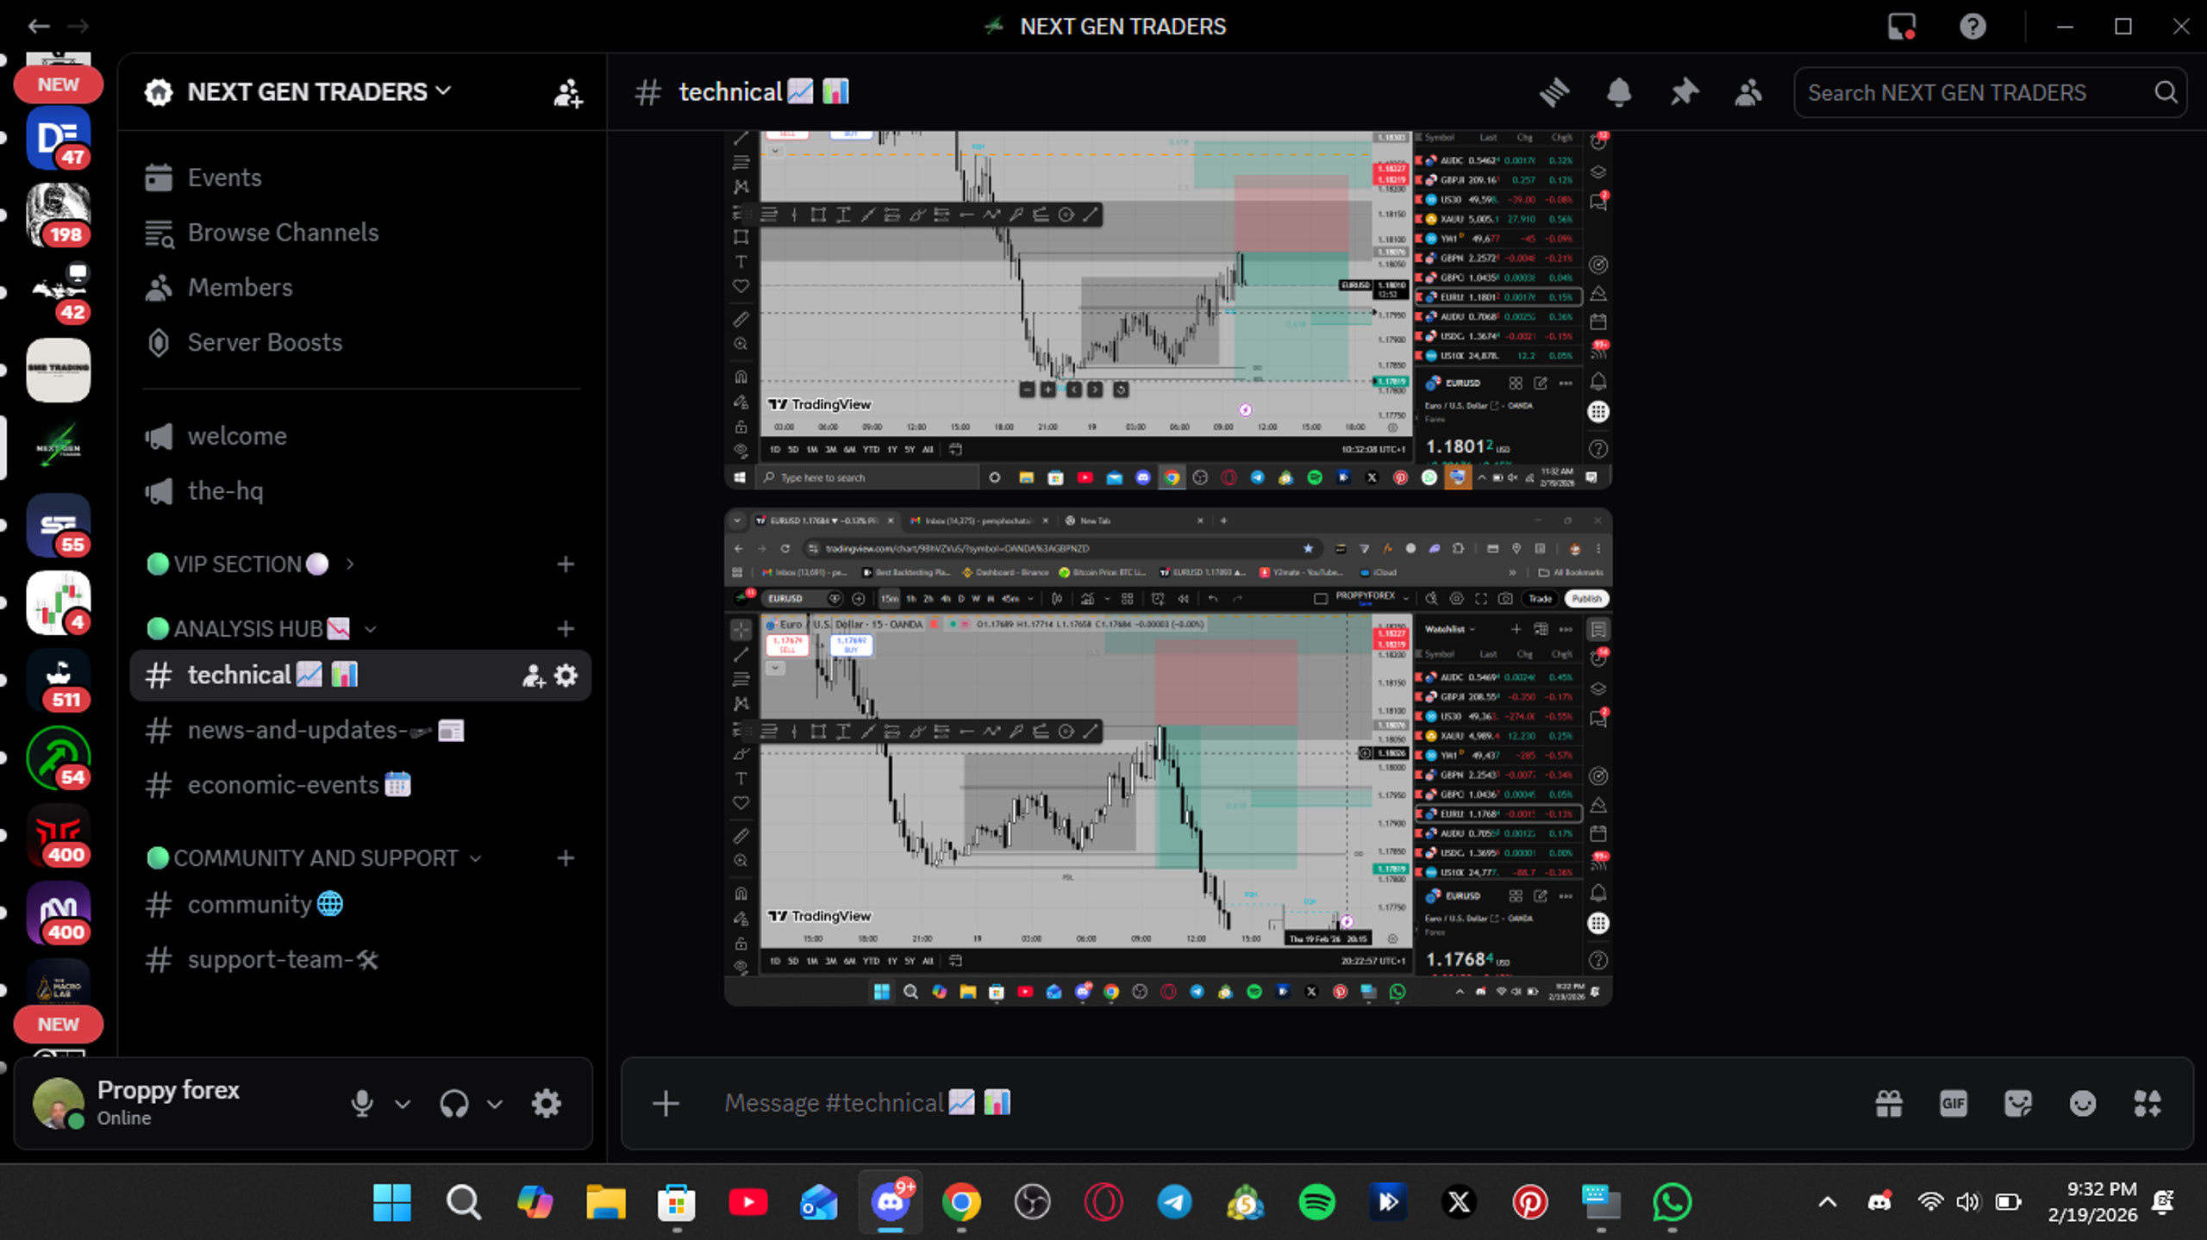Mute the microphone

[362, 1103]
